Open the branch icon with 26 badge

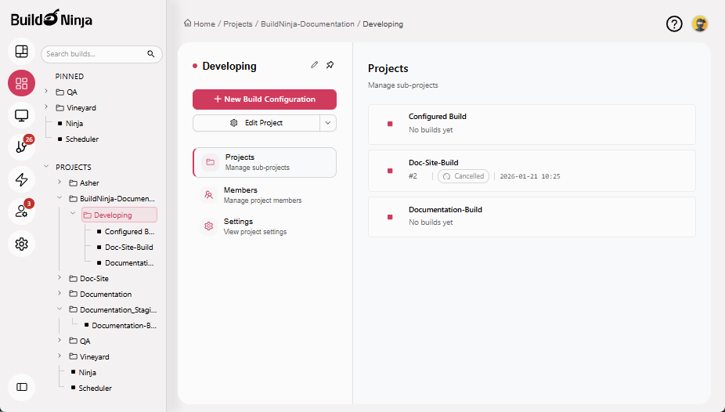(x=22, y=147)
